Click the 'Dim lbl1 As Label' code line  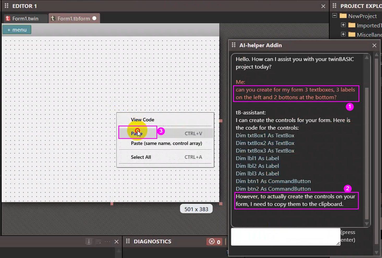click(257, 158)
